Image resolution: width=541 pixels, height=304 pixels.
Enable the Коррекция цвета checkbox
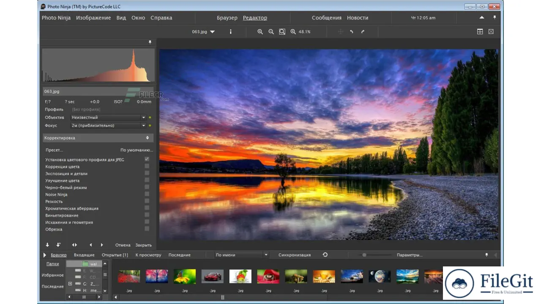147,166
